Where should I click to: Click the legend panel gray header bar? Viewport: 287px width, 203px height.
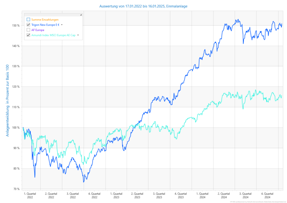tap(52, 15)
